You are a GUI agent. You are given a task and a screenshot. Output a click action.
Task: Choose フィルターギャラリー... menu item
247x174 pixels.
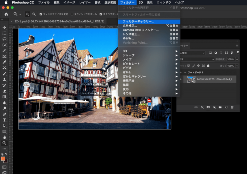[149, 22]
